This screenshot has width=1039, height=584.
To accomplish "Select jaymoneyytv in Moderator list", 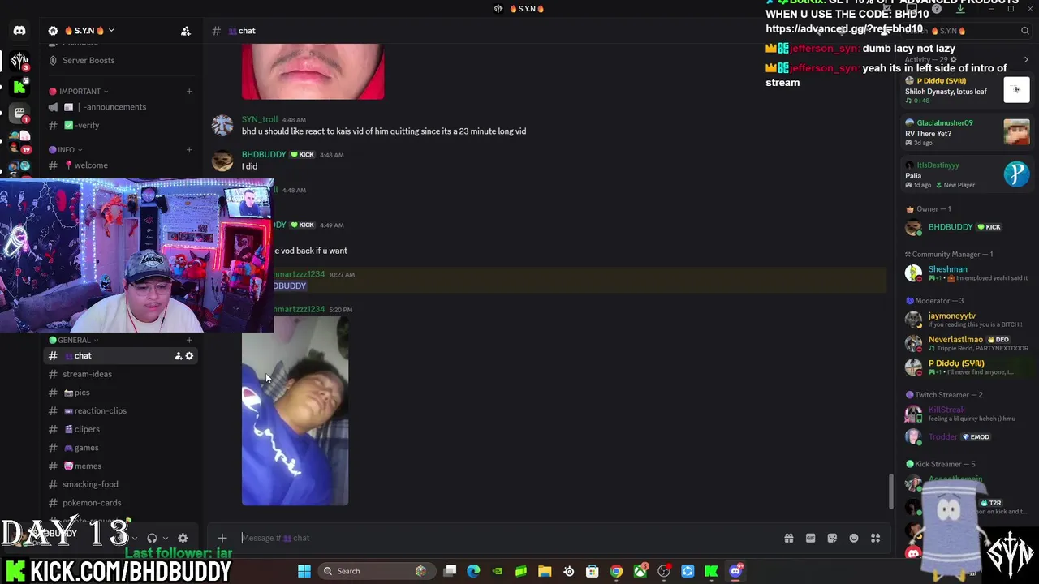I will coord(967,319).
